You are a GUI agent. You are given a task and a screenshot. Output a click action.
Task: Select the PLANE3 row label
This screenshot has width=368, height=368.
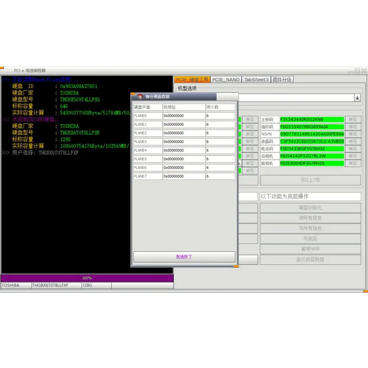pos(148,142)
